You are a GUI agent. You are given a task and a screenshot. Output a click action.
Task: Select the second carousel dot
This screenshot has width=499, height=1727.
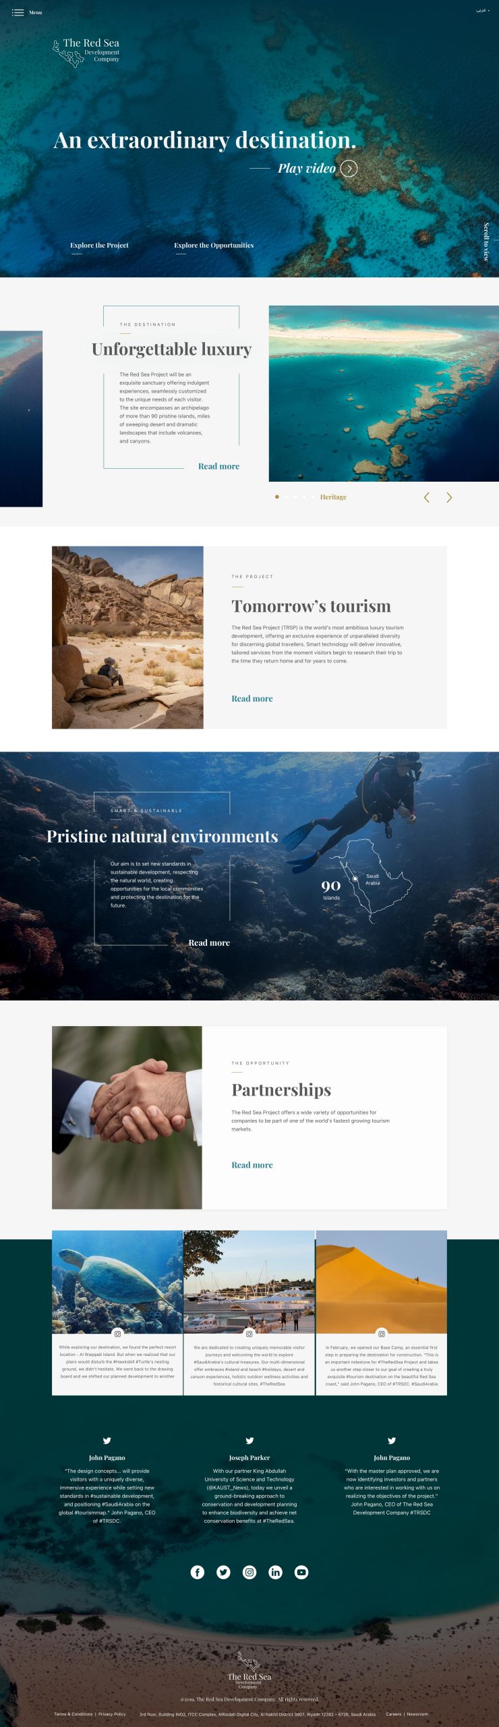point(286,497)
